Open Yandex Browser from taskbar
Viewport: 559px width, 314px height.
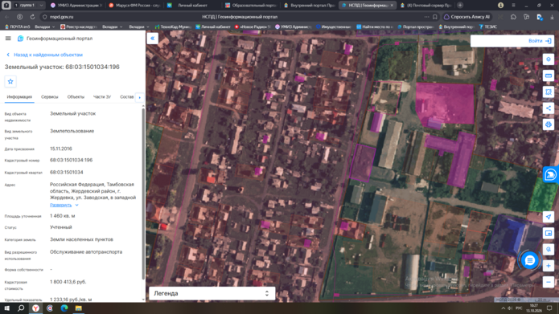click(x=35, y=308)
